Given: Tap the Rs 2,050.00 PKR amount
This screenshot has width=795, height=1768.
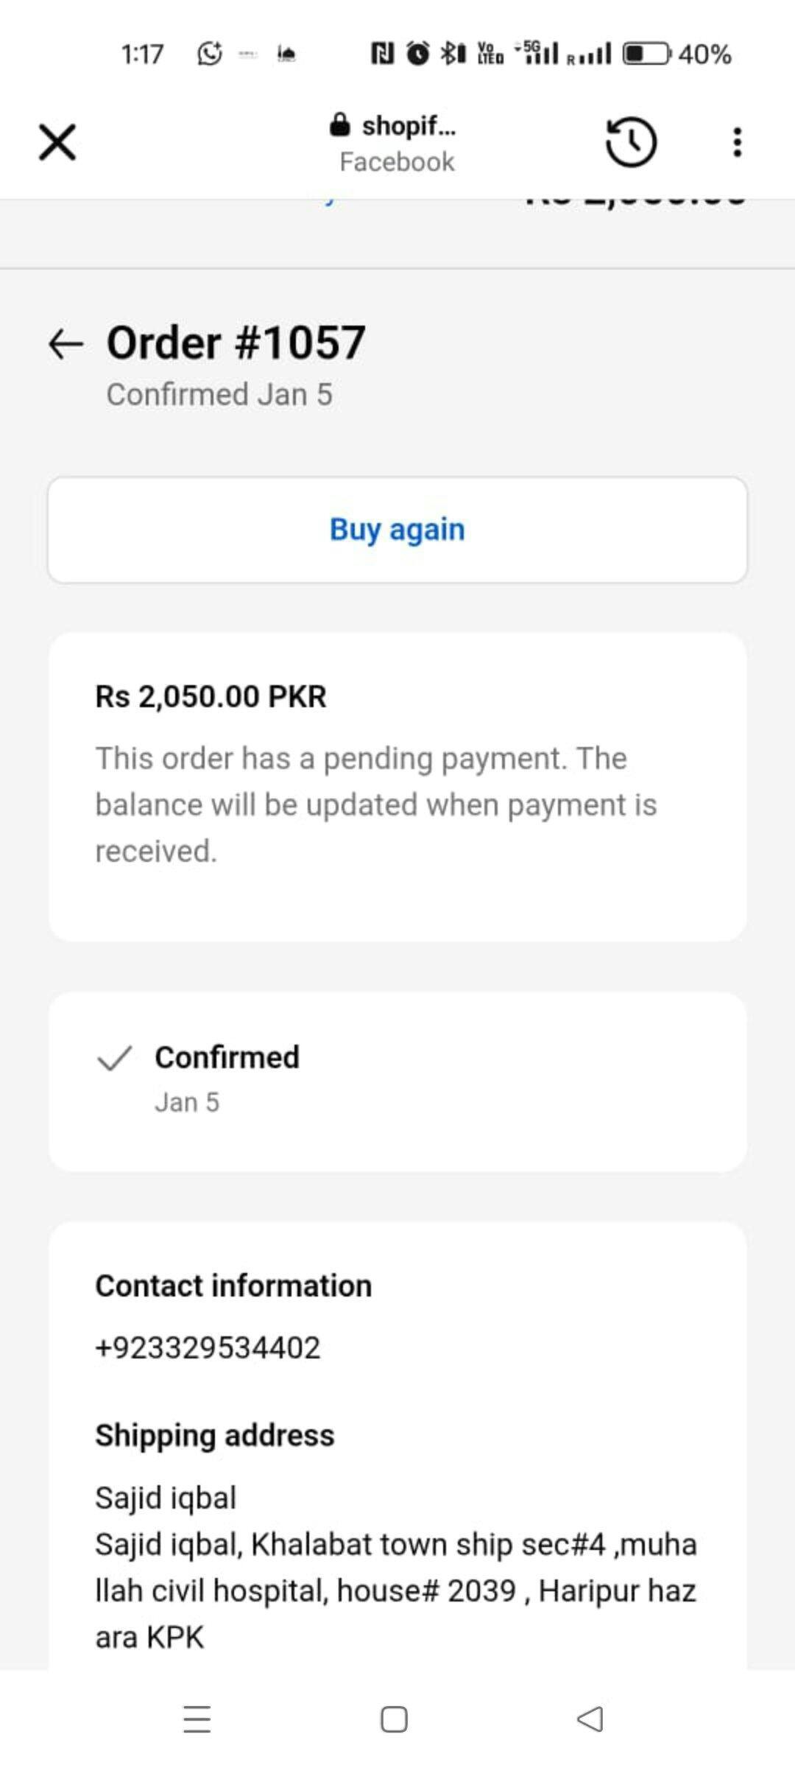Looking at the screenshot, I should 211,696.
